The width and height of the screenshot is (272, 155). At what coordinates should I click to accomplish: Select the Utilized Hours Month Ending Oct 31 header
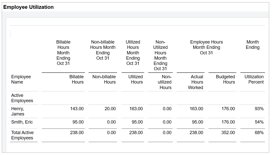[x=133, y=53]
